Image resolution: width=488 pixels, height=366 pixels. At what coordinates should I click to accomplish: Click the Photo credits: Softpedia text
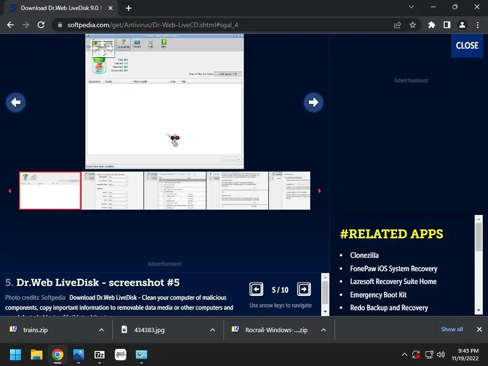coord(35,297)
